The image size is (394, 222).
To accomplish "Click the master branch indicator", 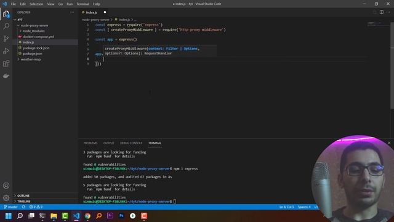I will point(11,207).
